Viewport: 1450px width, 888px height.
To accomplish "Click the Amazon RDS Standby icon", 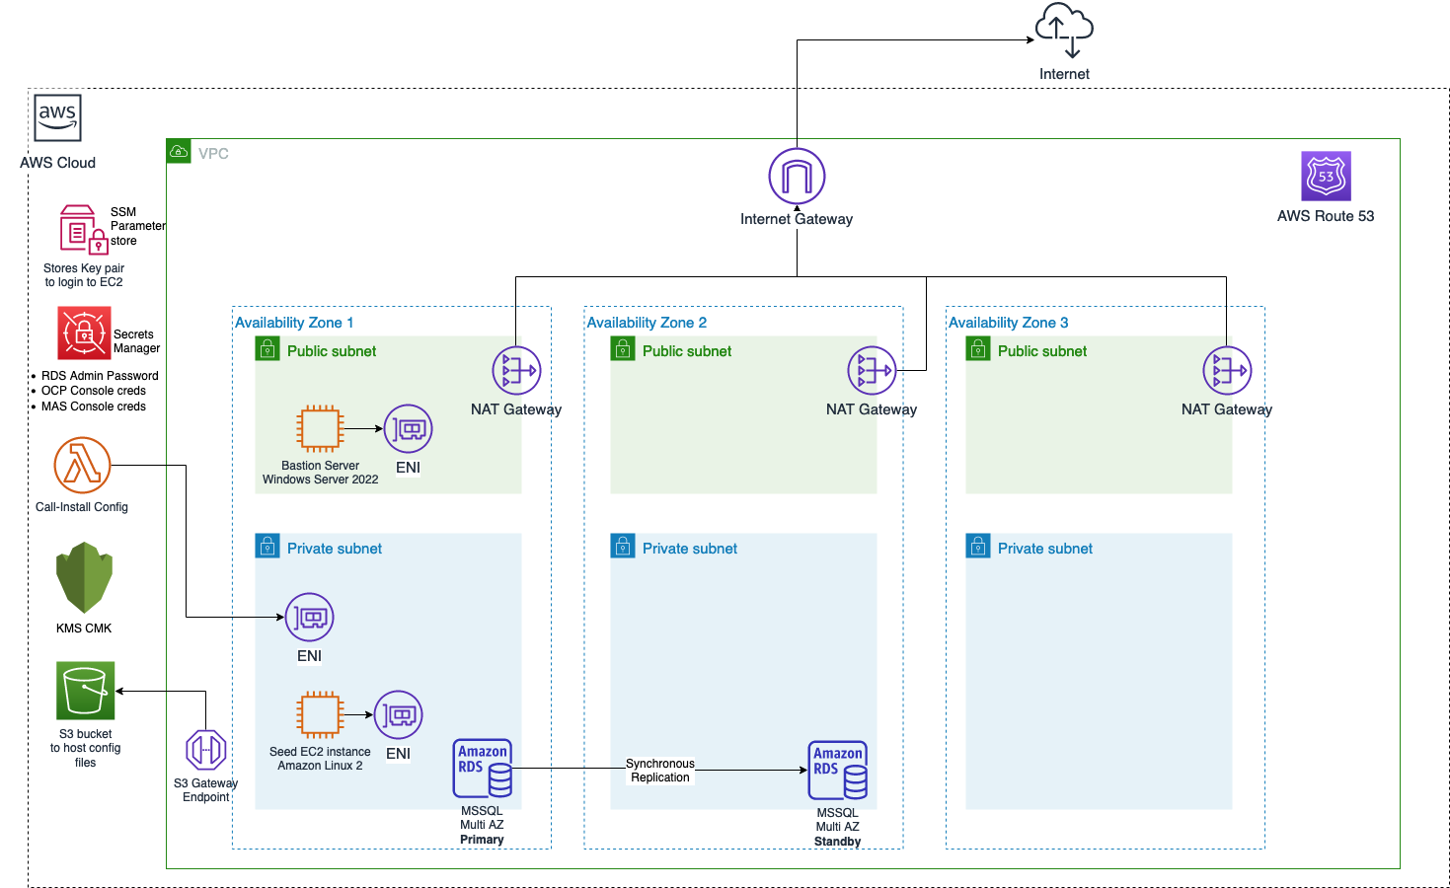I will pos(838,771).
